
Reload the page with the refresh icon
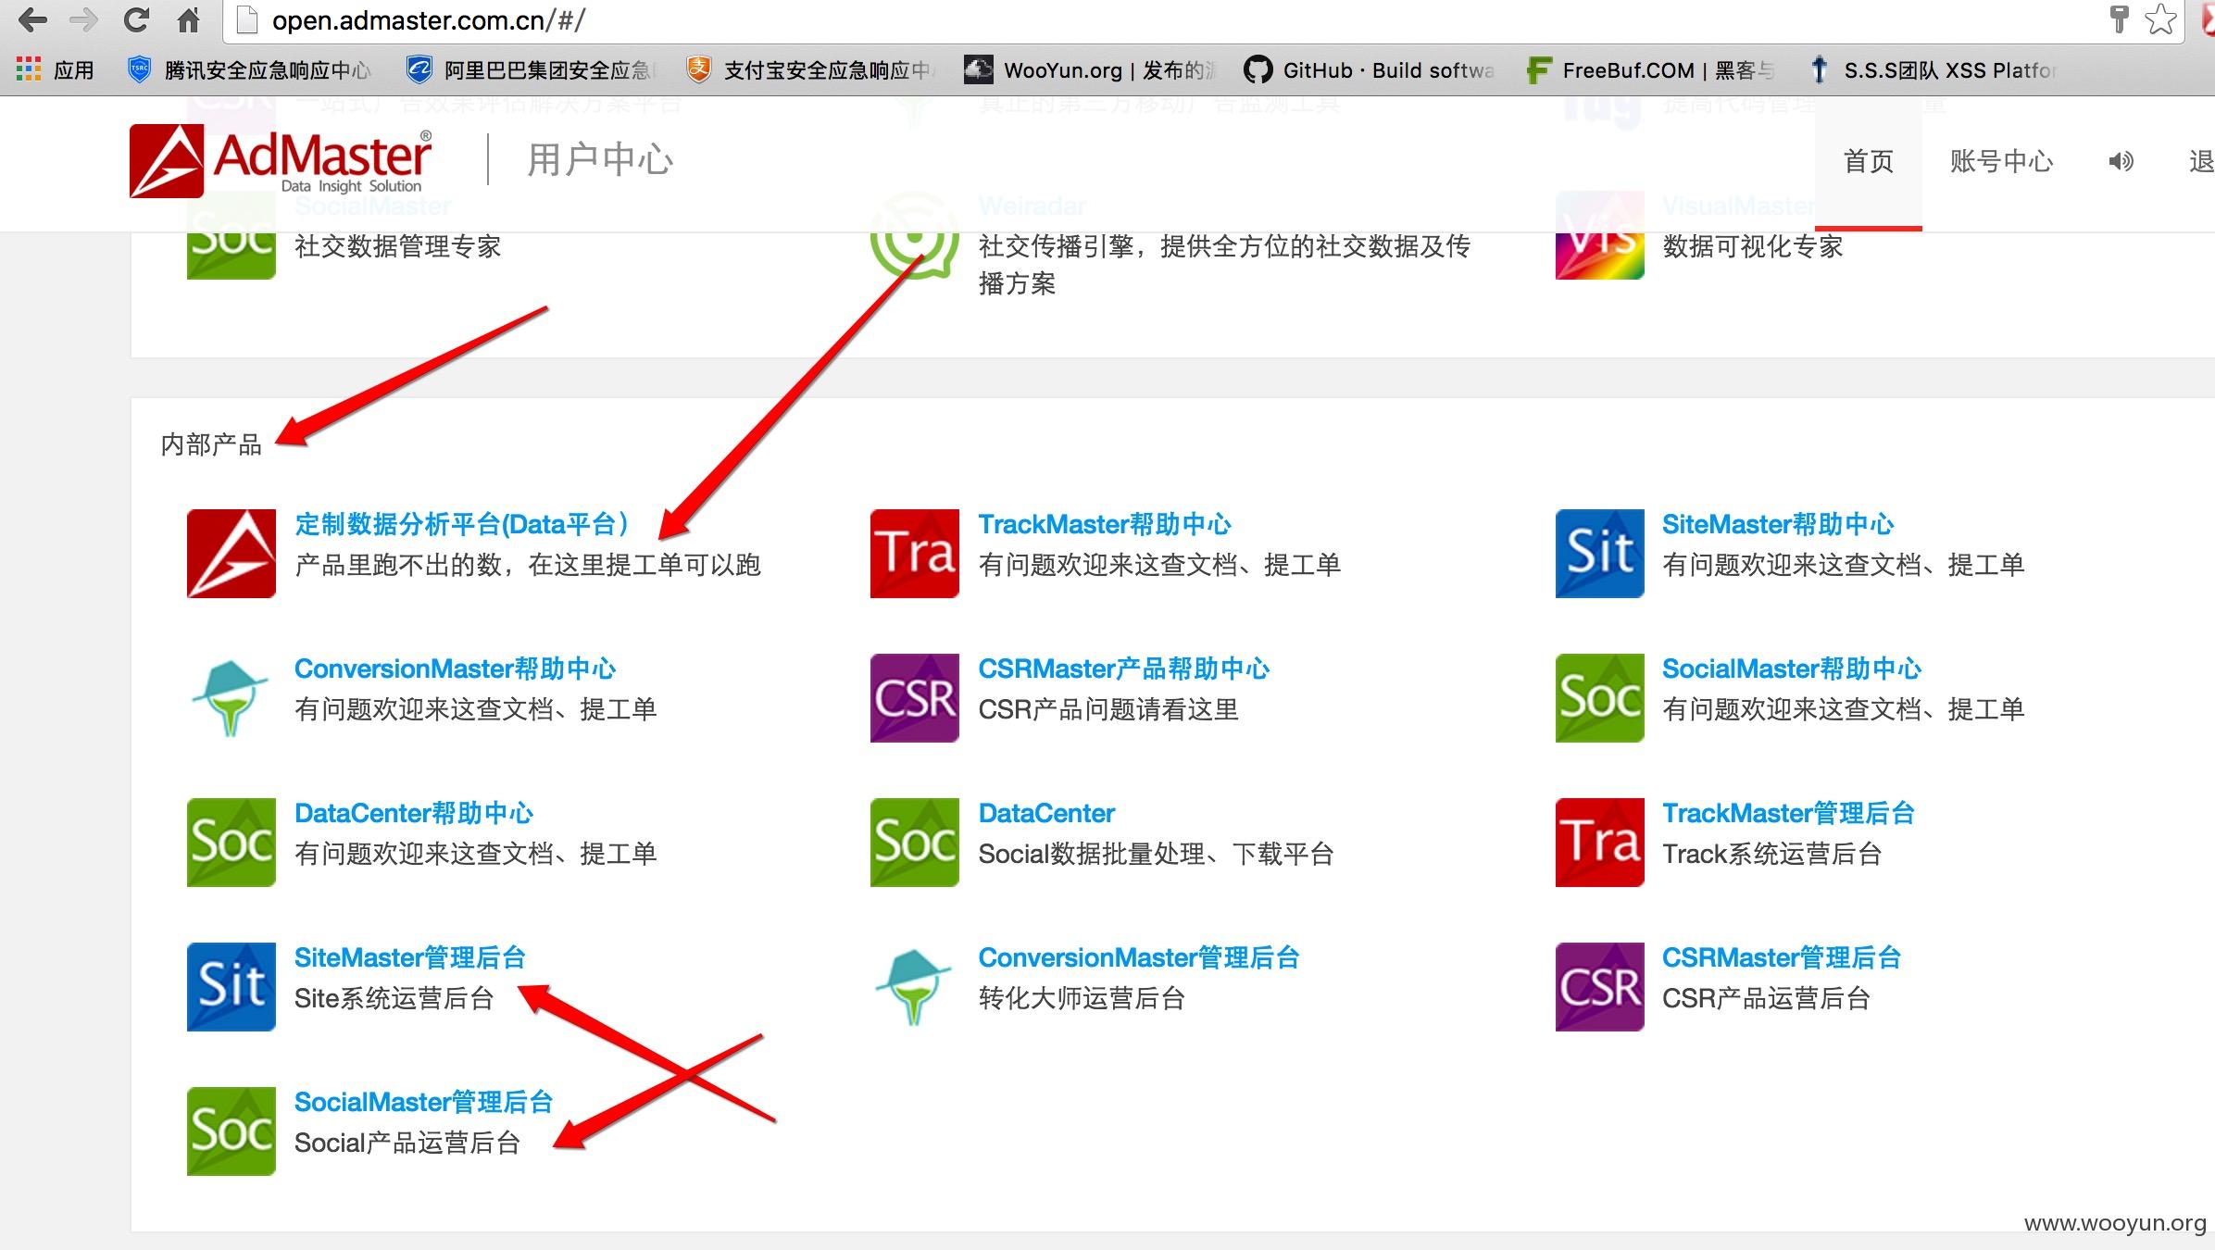(137, 19)
